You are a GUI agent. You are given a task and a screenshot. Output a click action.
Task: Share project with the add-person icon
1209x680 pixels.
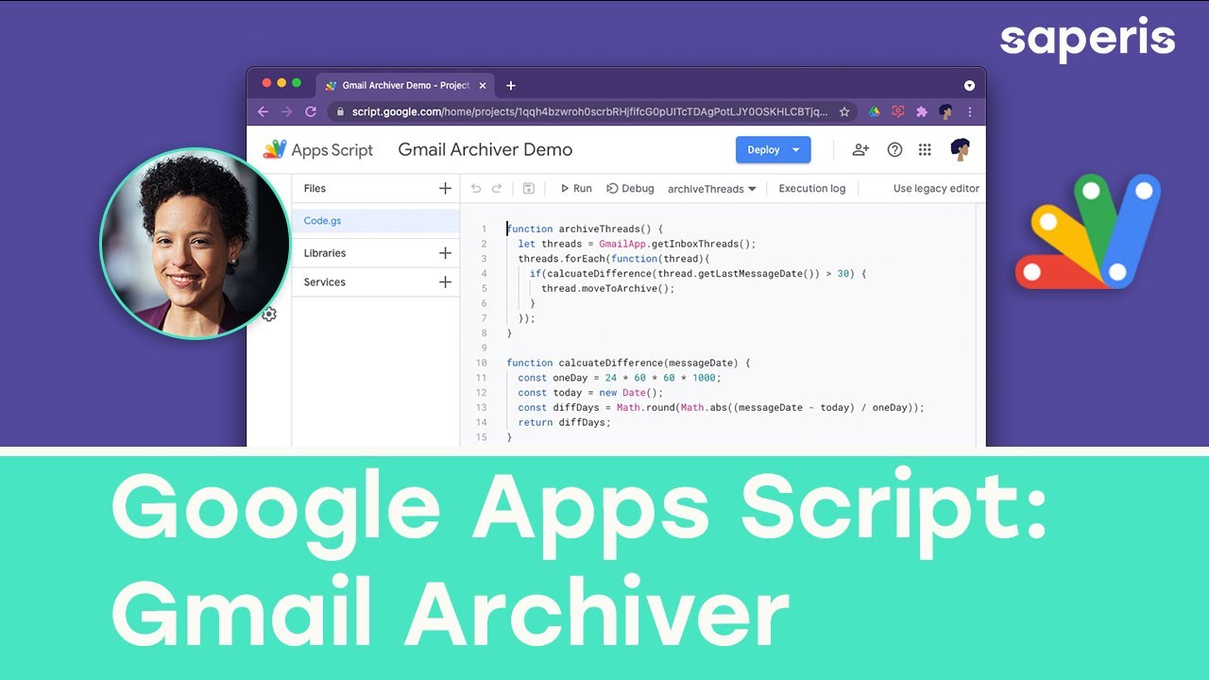tap(860, 149)
